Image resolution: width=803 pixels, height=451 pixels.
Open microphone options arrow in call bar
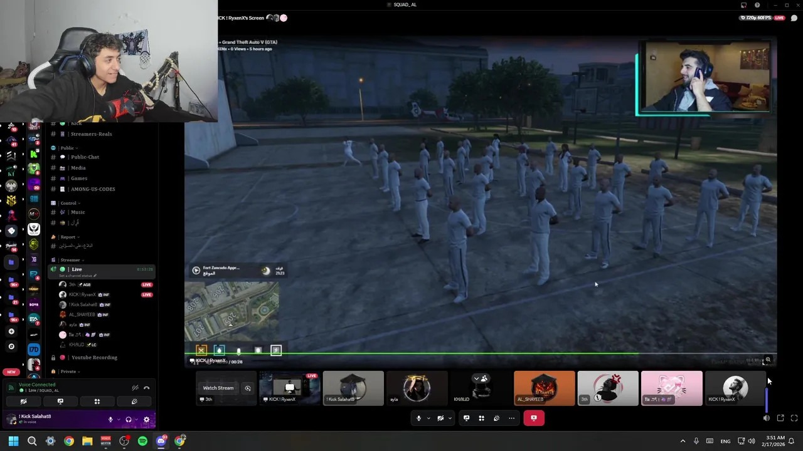[x=428, y=418]
